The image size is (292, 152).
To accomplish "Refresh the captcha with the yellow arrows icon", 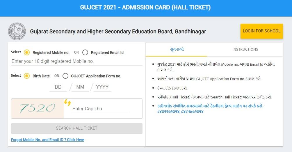I will pos(67,102).
